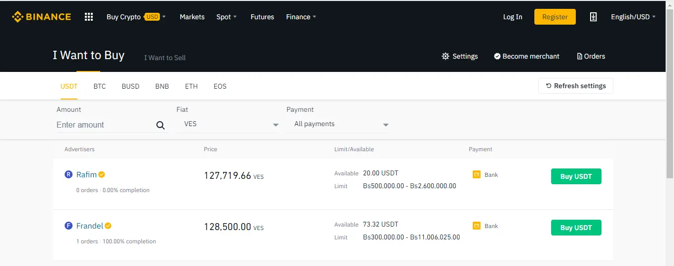
Task: Click "1 orders" under Frandel
Action: [x=87, y=241]
